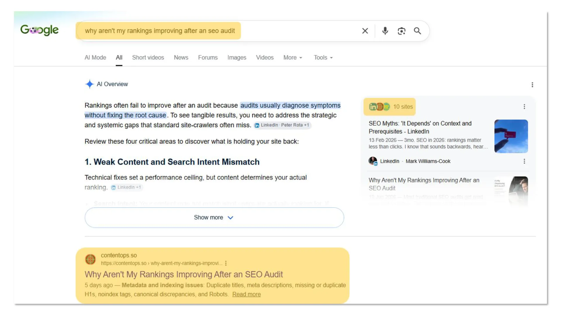Go to the News tab
561x315 pixels.
[181, 57]
